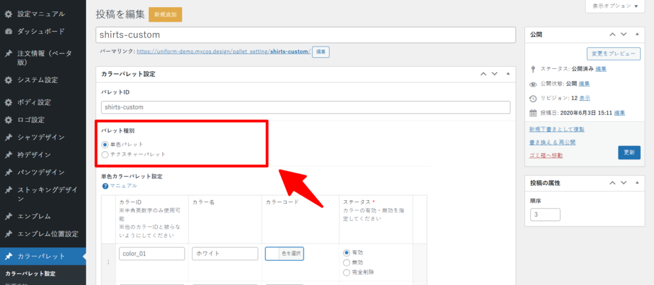Viewport: 654px width, 285px height.
Task: Select the テクスチャーパレット radio button
Action: 105,154
